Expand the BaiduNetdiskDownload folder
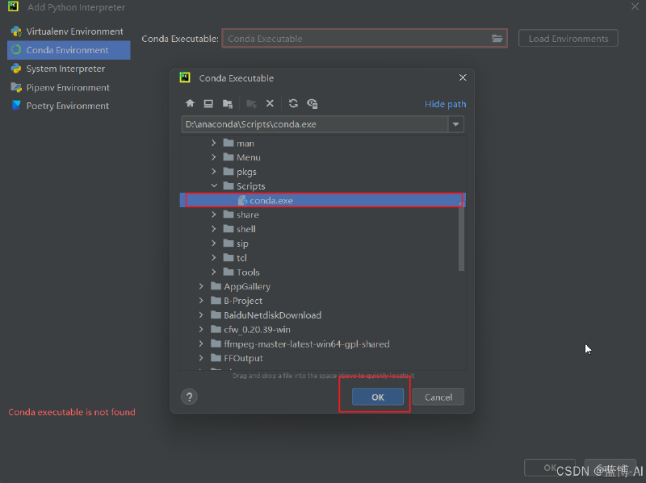 pos(201,315)
